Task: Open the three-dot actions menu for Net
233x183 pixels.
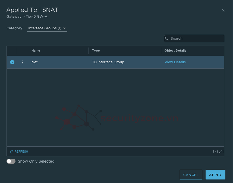Action: click(x=23, y=62)
